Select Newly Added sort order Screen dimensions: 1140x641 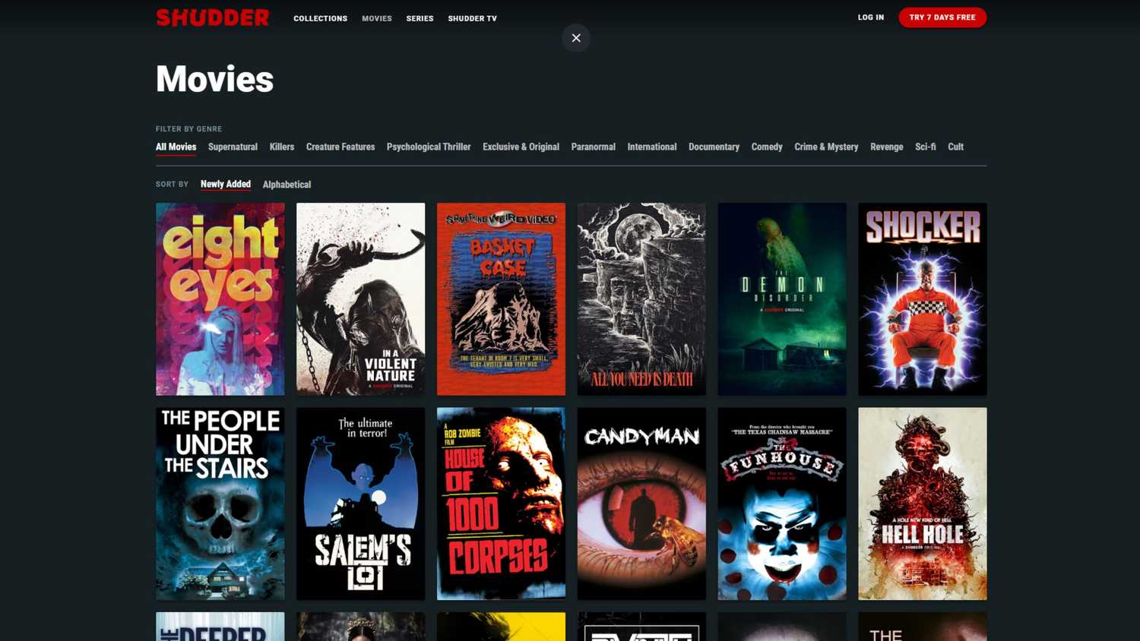coord(225,184)
